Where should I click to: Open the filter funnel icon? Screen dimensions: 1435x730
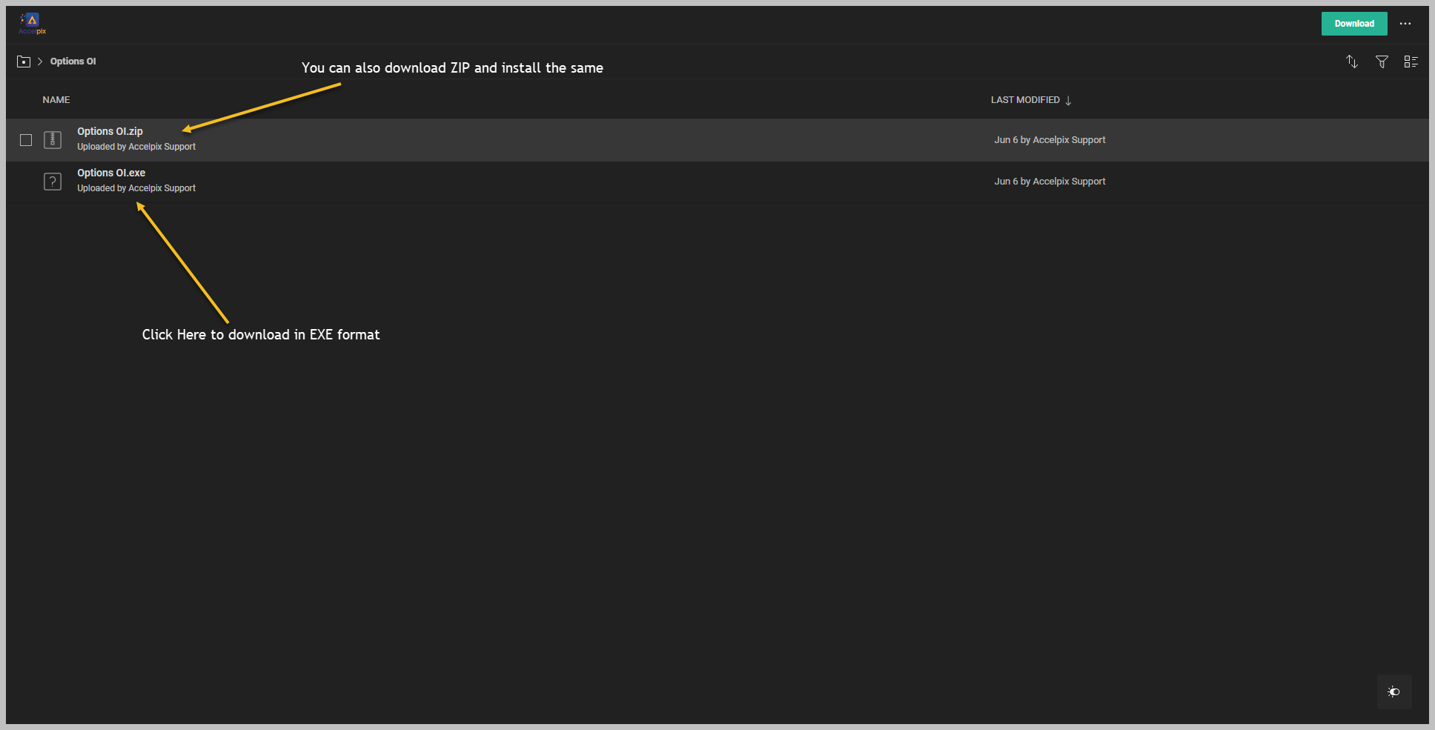1382,62
